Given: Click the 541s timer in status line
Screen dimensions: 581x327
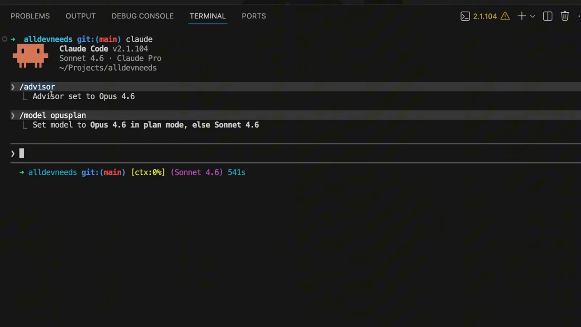Looking at the screenshot, I should pyautogui.click(x=236, y=172).
